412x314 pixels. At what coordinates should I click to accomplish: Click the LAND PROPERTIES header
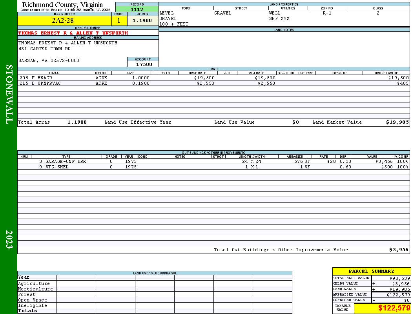pos(284,4)
